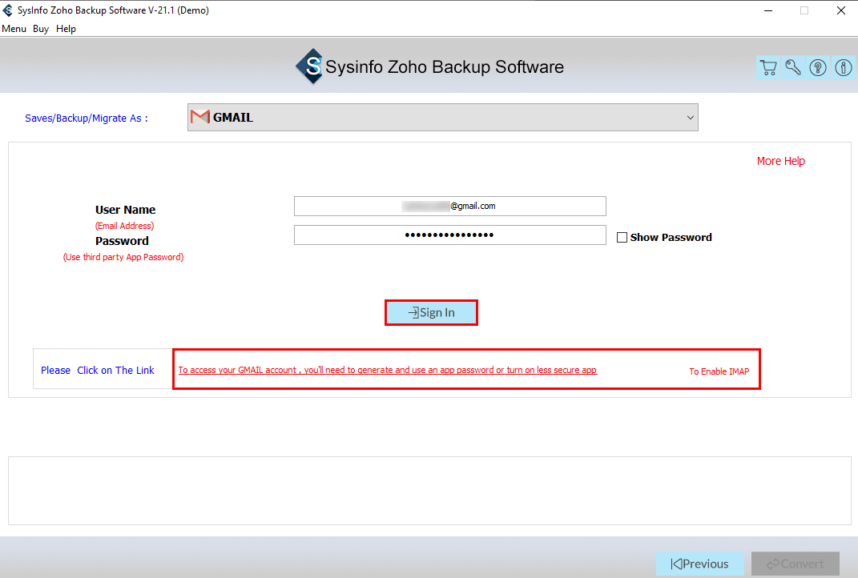Click '(Use third party App Password)' hint

coord(123,257)
